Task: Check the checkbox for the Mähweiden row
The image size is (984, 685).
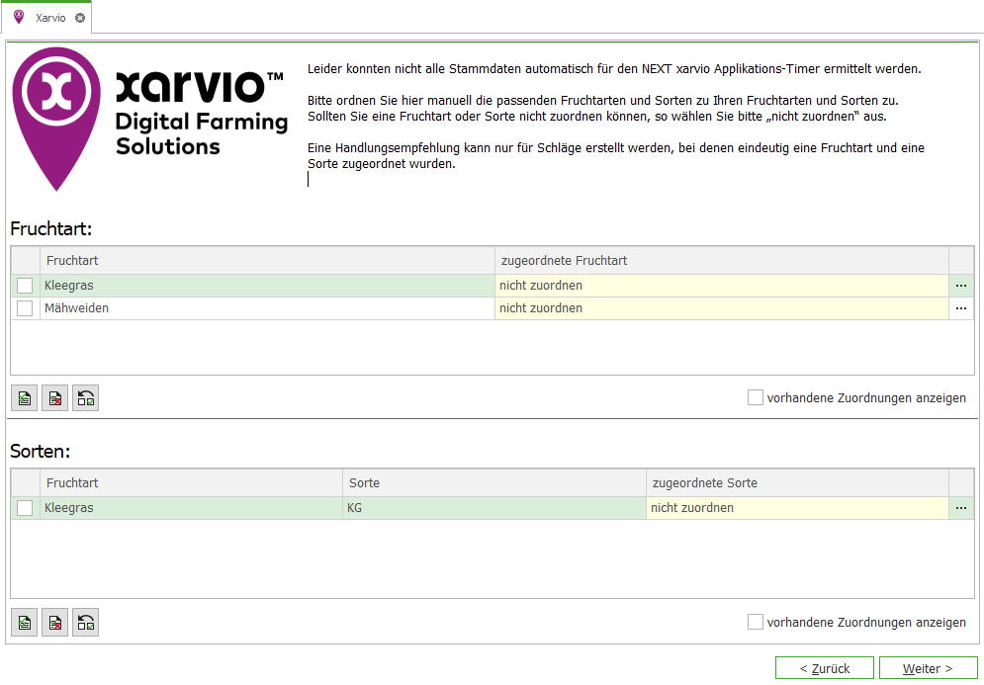Action: click(x=25, y=307)
